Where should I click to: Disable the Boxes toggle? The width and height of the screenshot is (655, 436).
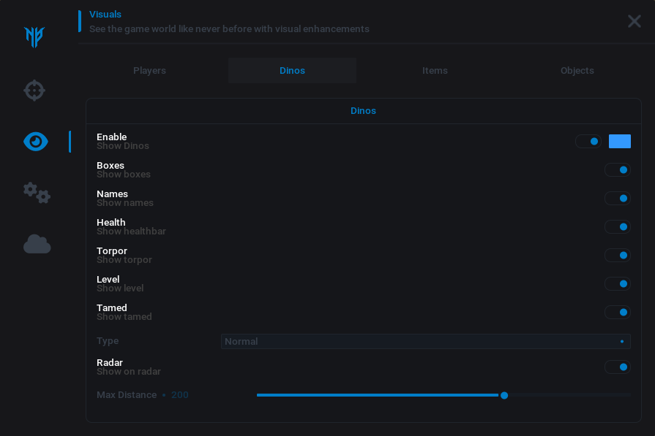(x=617, y=170)
